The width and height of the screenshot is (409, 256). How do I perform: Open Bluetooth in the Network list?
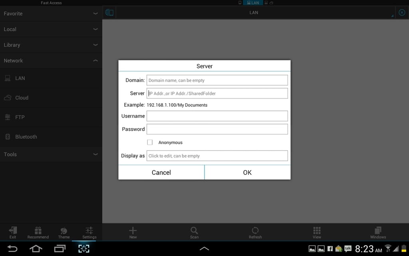(x=51, y=137)
